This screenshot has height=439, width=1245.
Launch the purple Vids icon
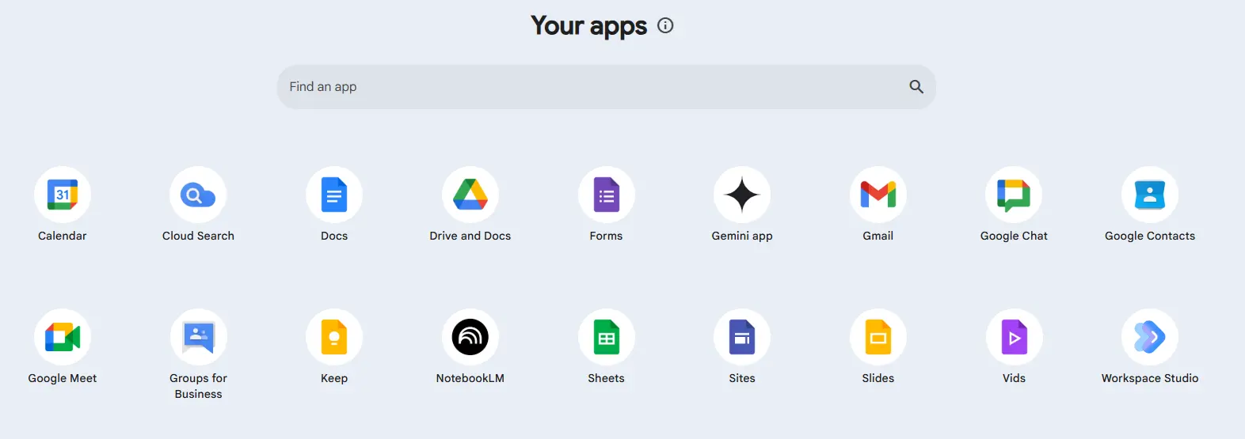(x=1014, y=337)
